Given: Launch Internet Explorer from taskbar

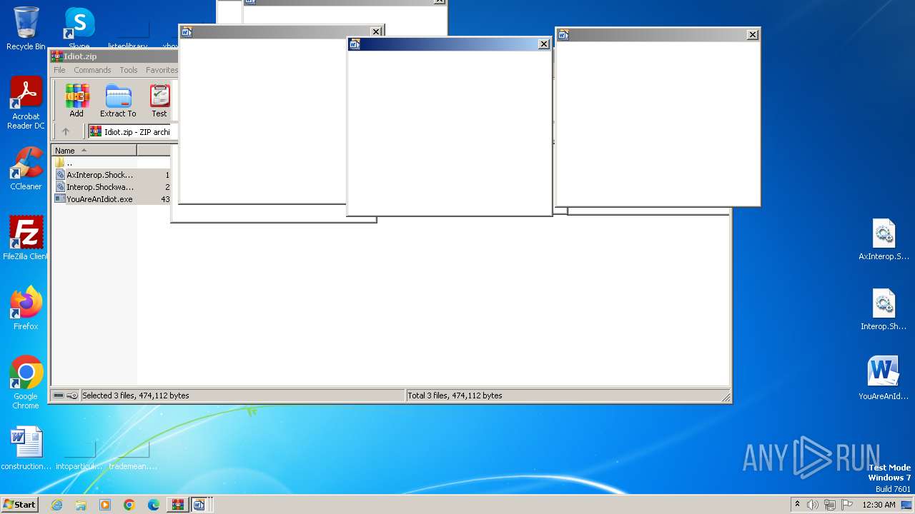Looking at the screenshot, I should 56,505.
